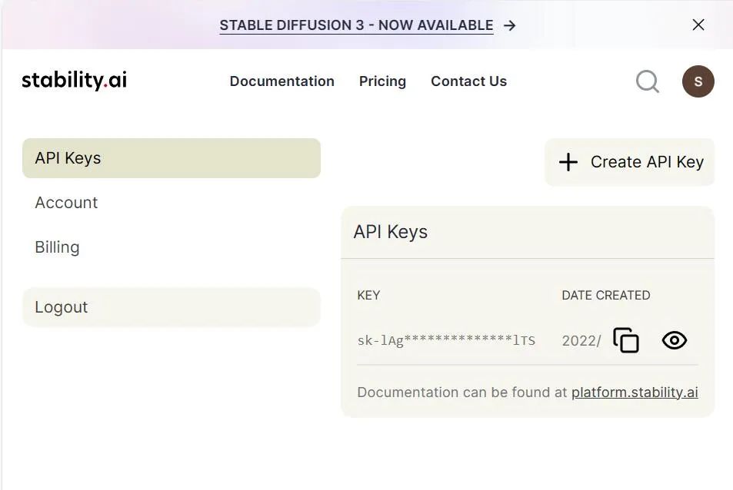Viewport: 733px width, 490px height.
Task: Click the KEY column header
Action: pyautogui.click(x=368, y=296)
